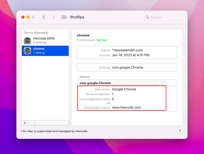Viewport: 204px width, 154px height.
Task: Click 'Jan 18, 2023 at 4:31 PM' install date
Action: pos(131,55)
